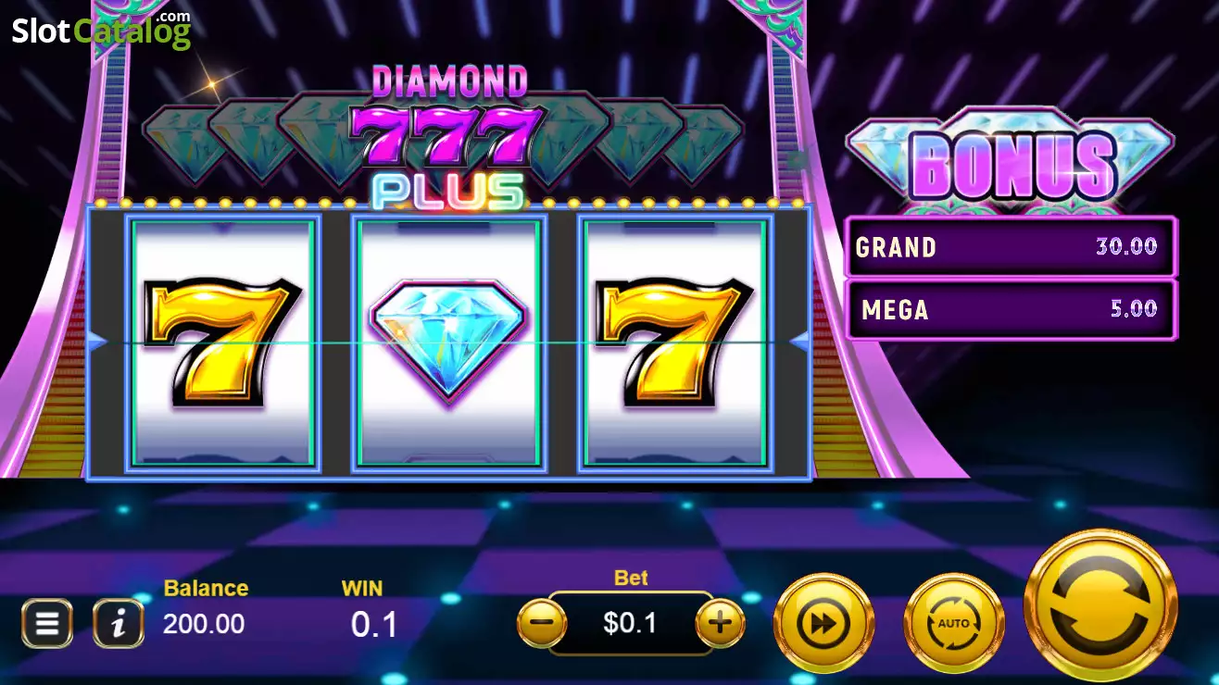Screen dimensions: 1219x685
Task: Select the $0.1 bet amount field
Action: (631, 623)
